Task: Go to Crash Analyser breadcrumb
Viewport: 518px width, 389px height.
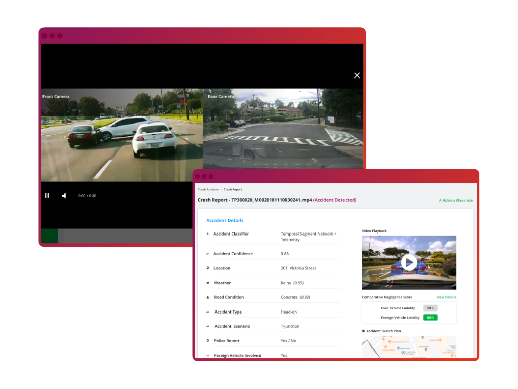Action: click(208, 189)
